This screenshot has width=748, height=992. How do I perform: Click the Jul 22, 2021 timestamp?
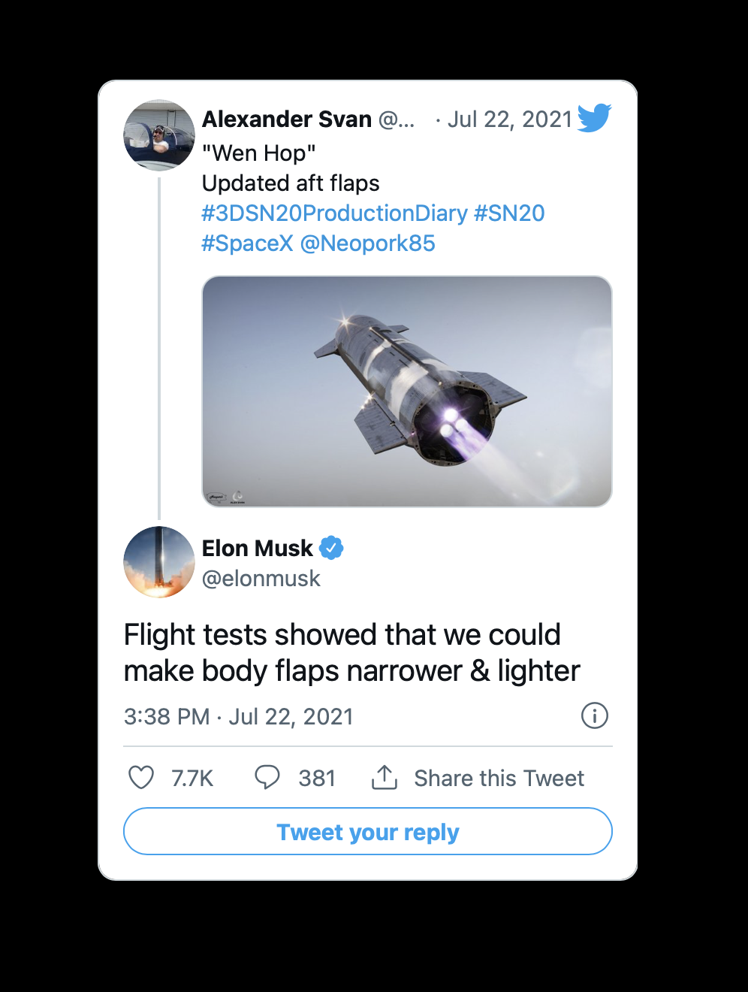[x=511, y=119]
